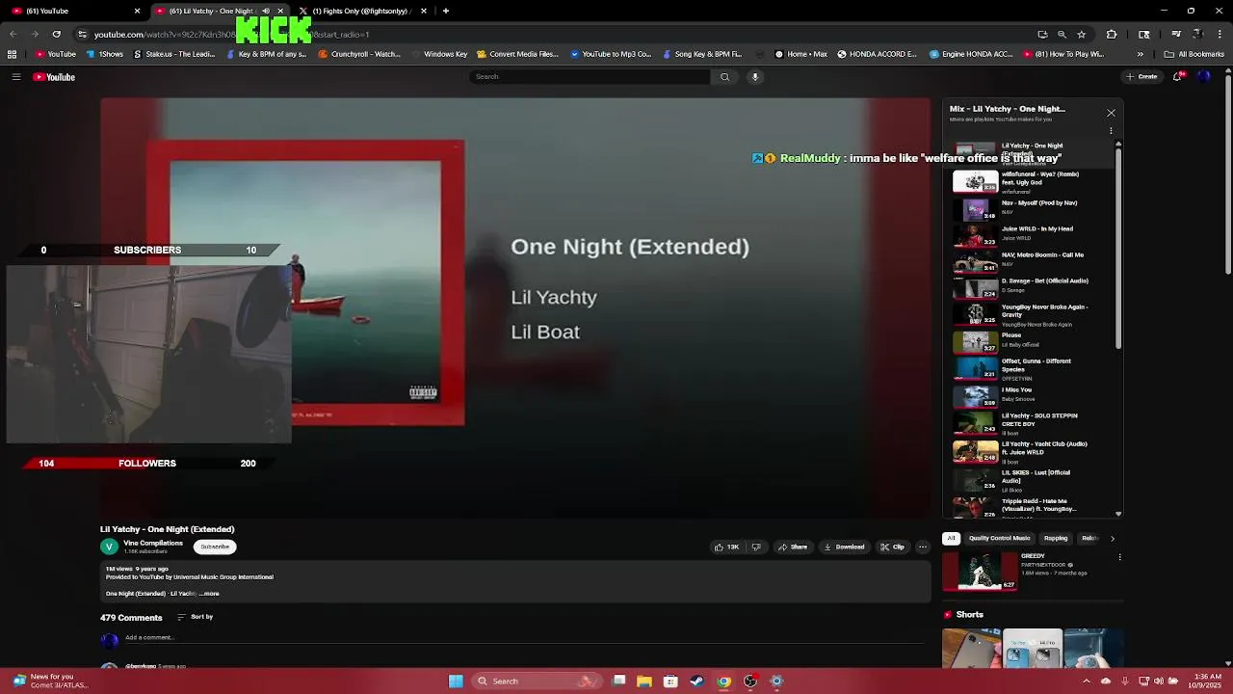Open Windows Start menu
The width and height of the screenshot is (1233, 694).
click(x=456, y=681)
